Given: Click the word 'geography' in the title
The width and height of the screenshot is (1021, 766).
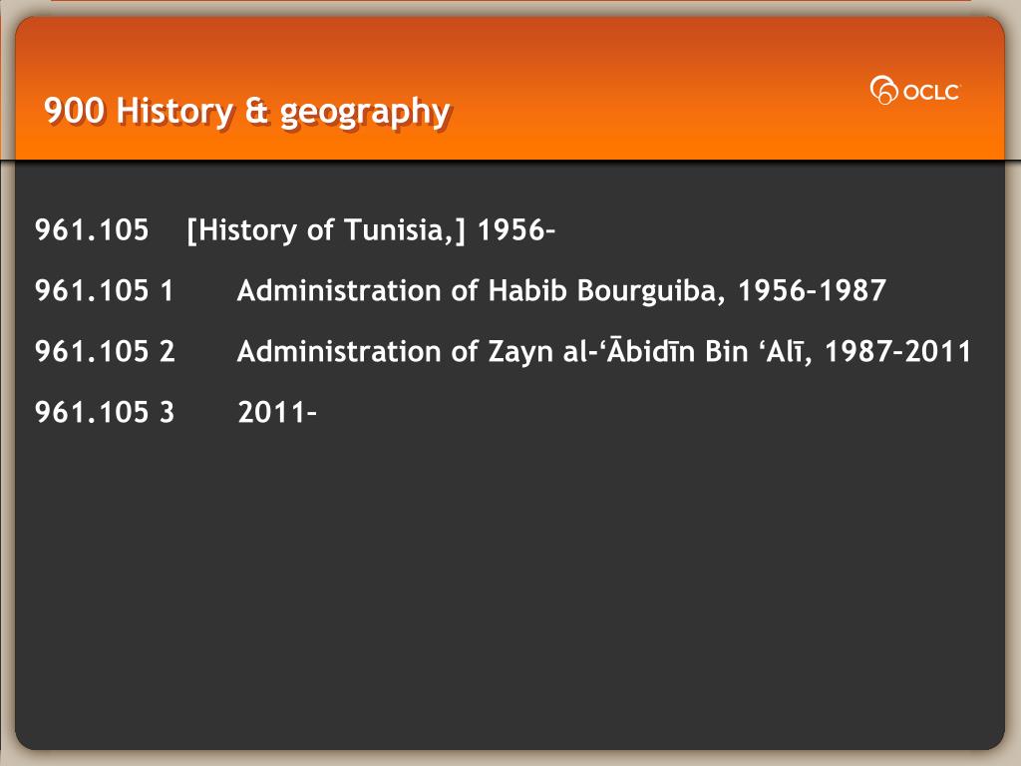Looking at the screenshot, I should 365,113.
